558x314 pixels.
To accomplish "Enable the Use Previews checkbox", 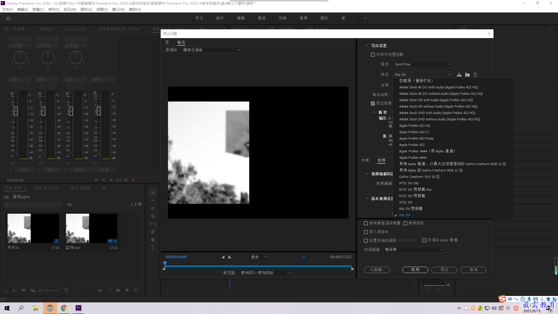I will tap(405, 223).
